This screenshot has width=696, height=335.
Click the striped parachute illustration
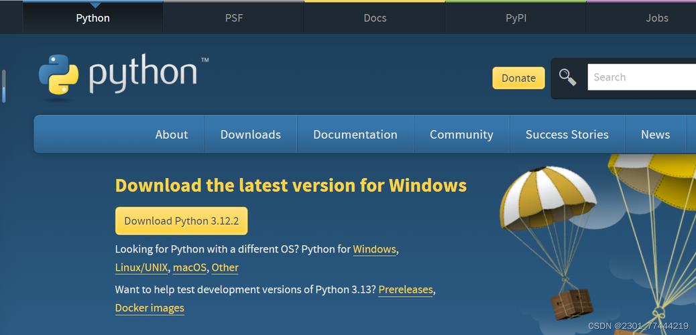547,199
